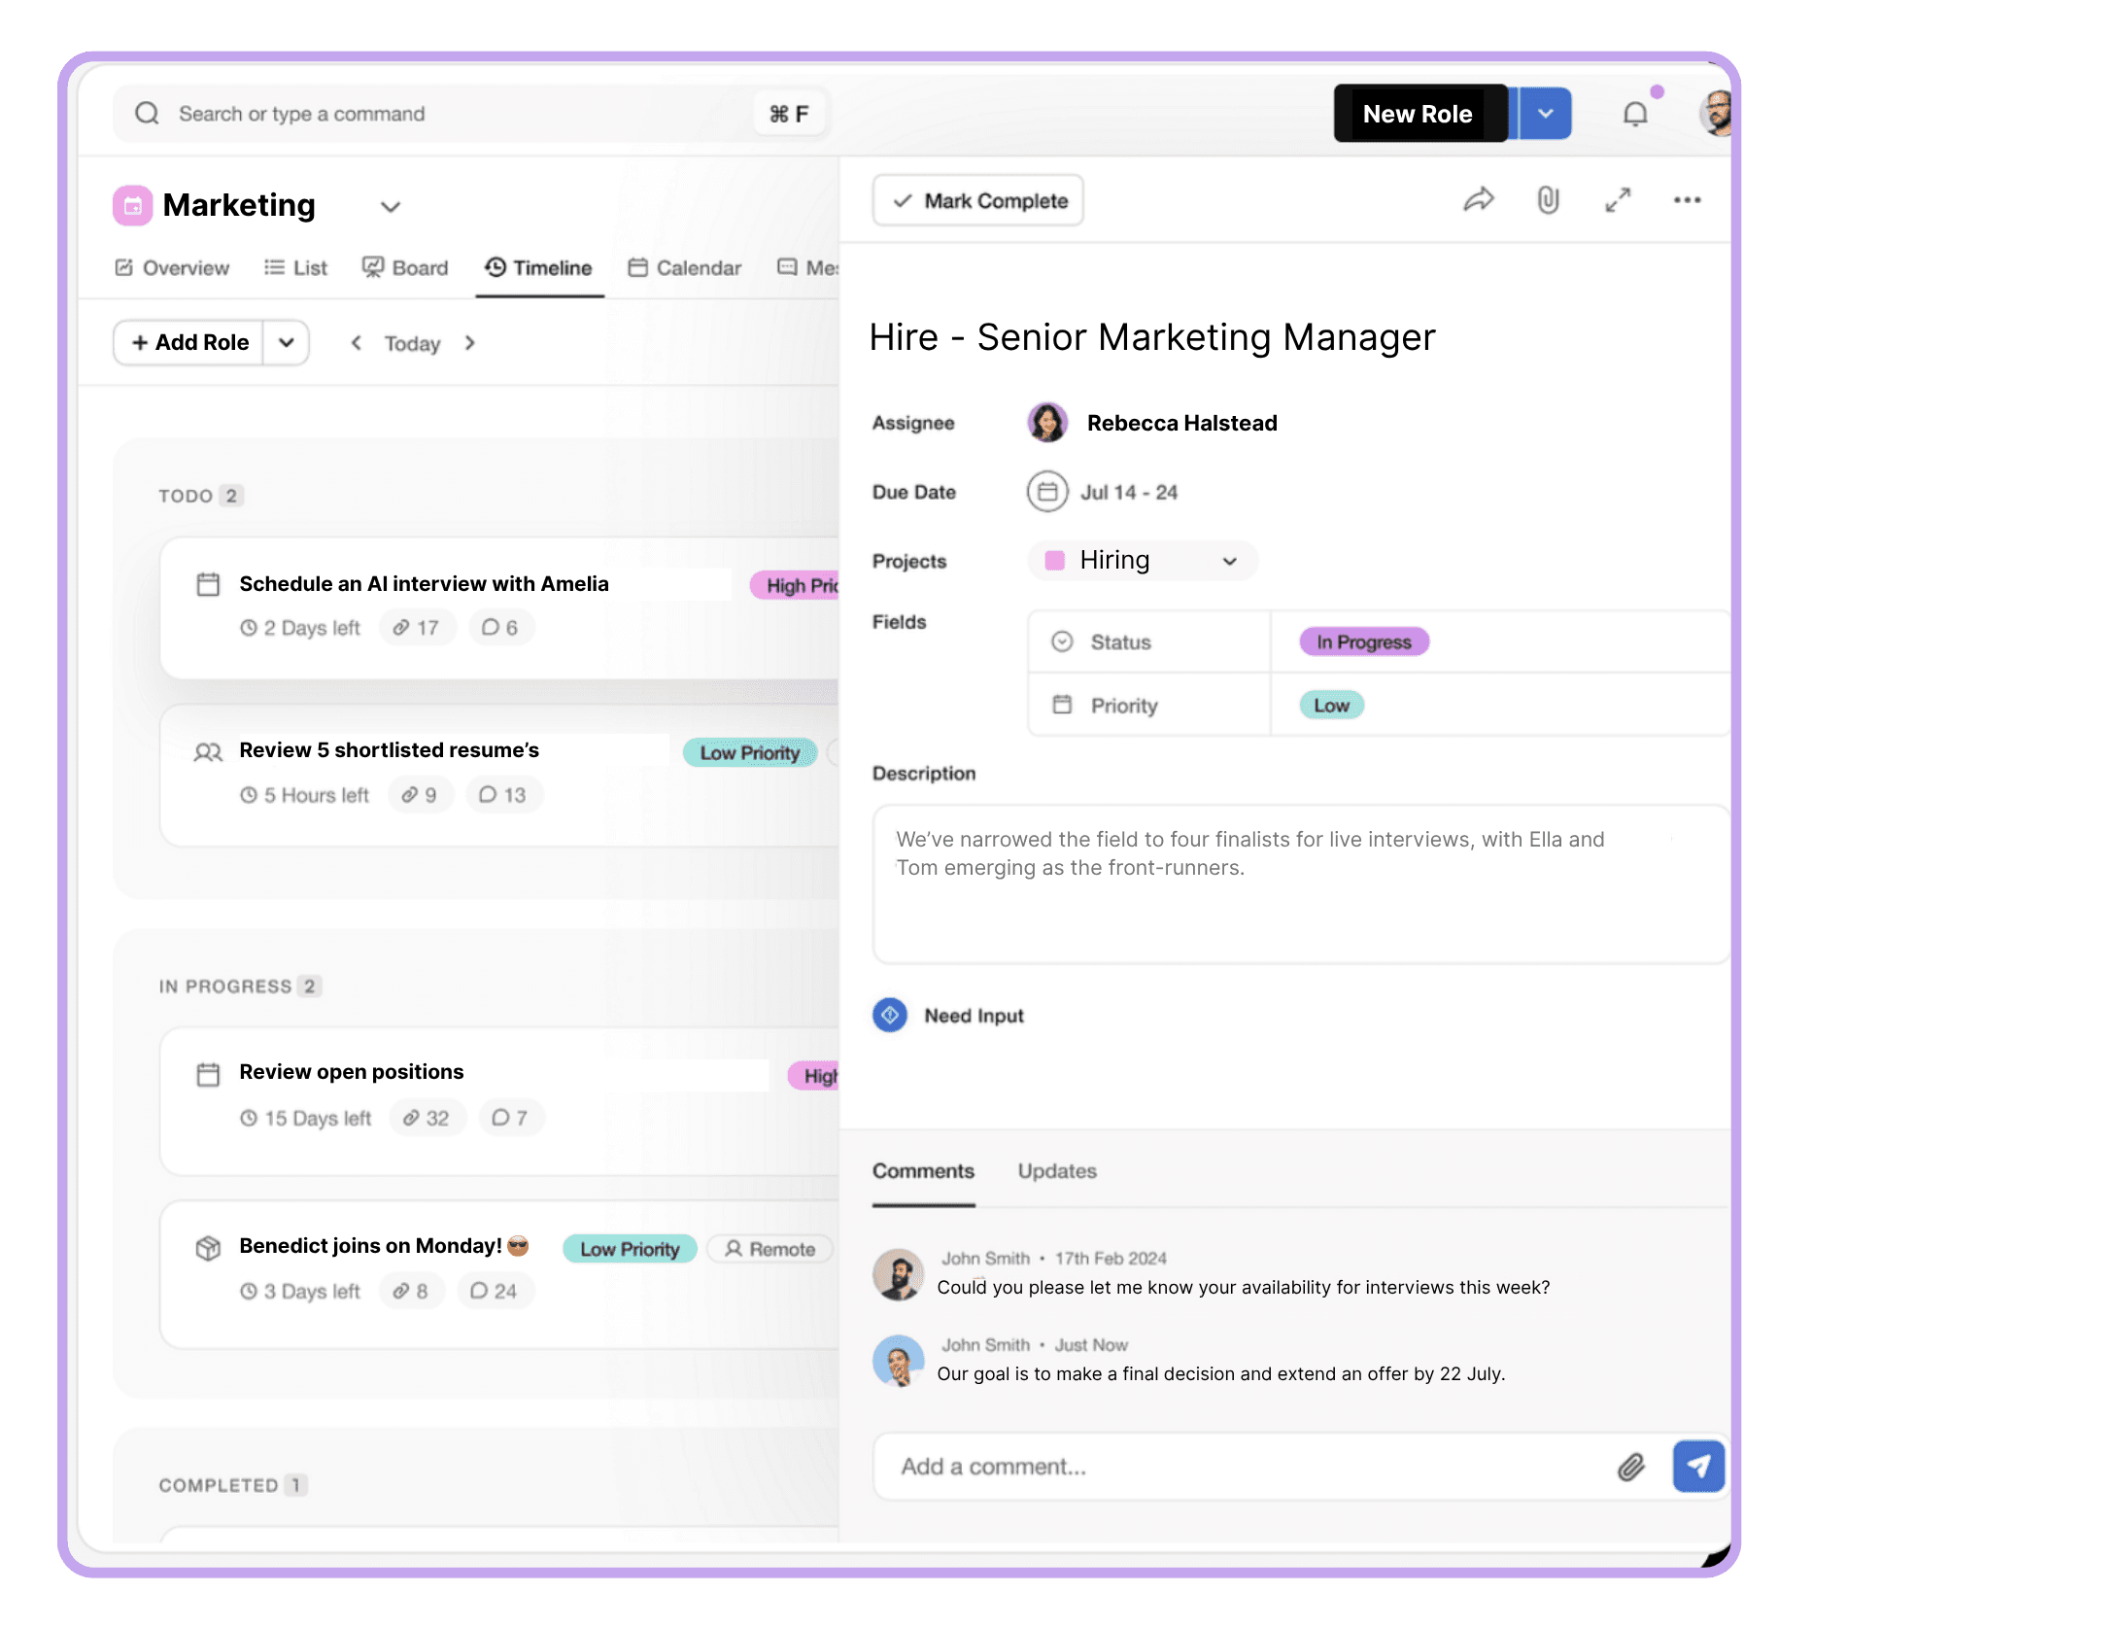
Task: Switch to the Calendar tab
Action: pos(685,268)
